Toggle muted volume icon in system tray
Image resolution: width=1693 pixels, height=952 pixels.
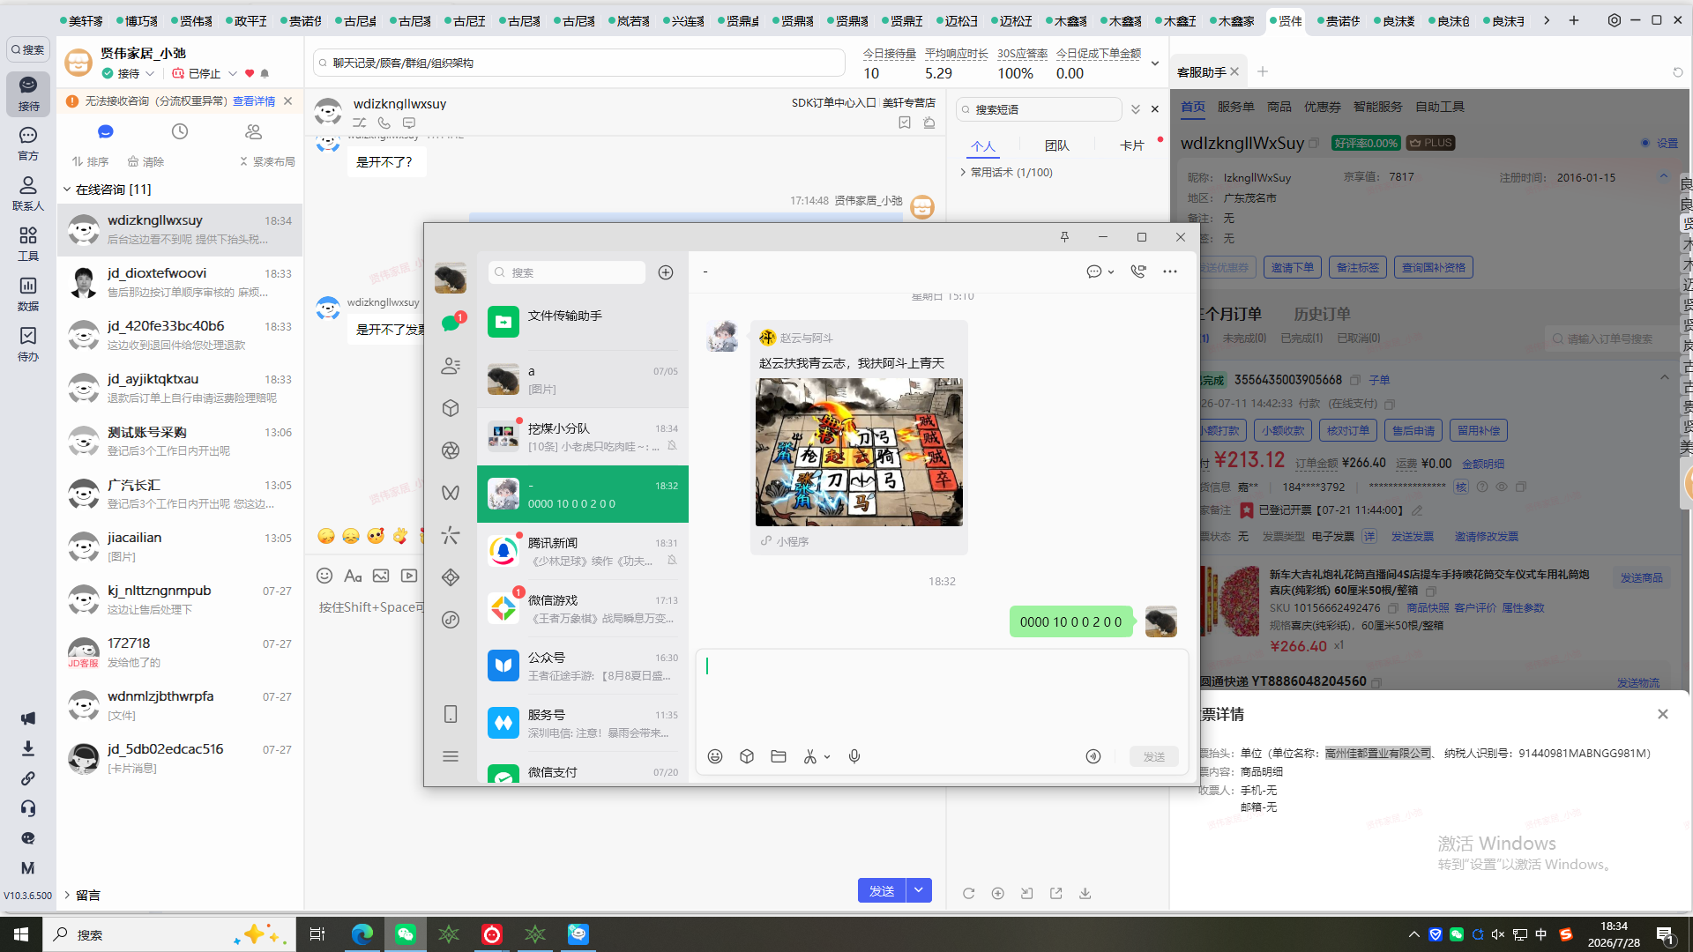[x=1498, y=934]
